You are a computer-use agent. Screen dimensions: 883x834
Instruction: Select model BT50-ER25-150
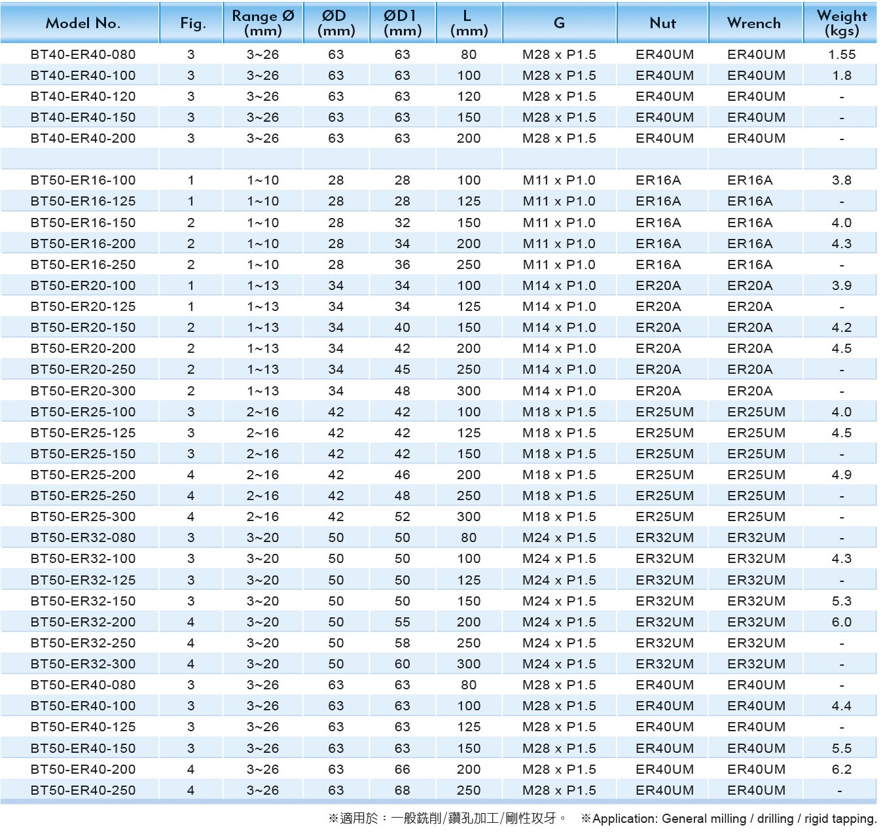click(x=83, y=454)
